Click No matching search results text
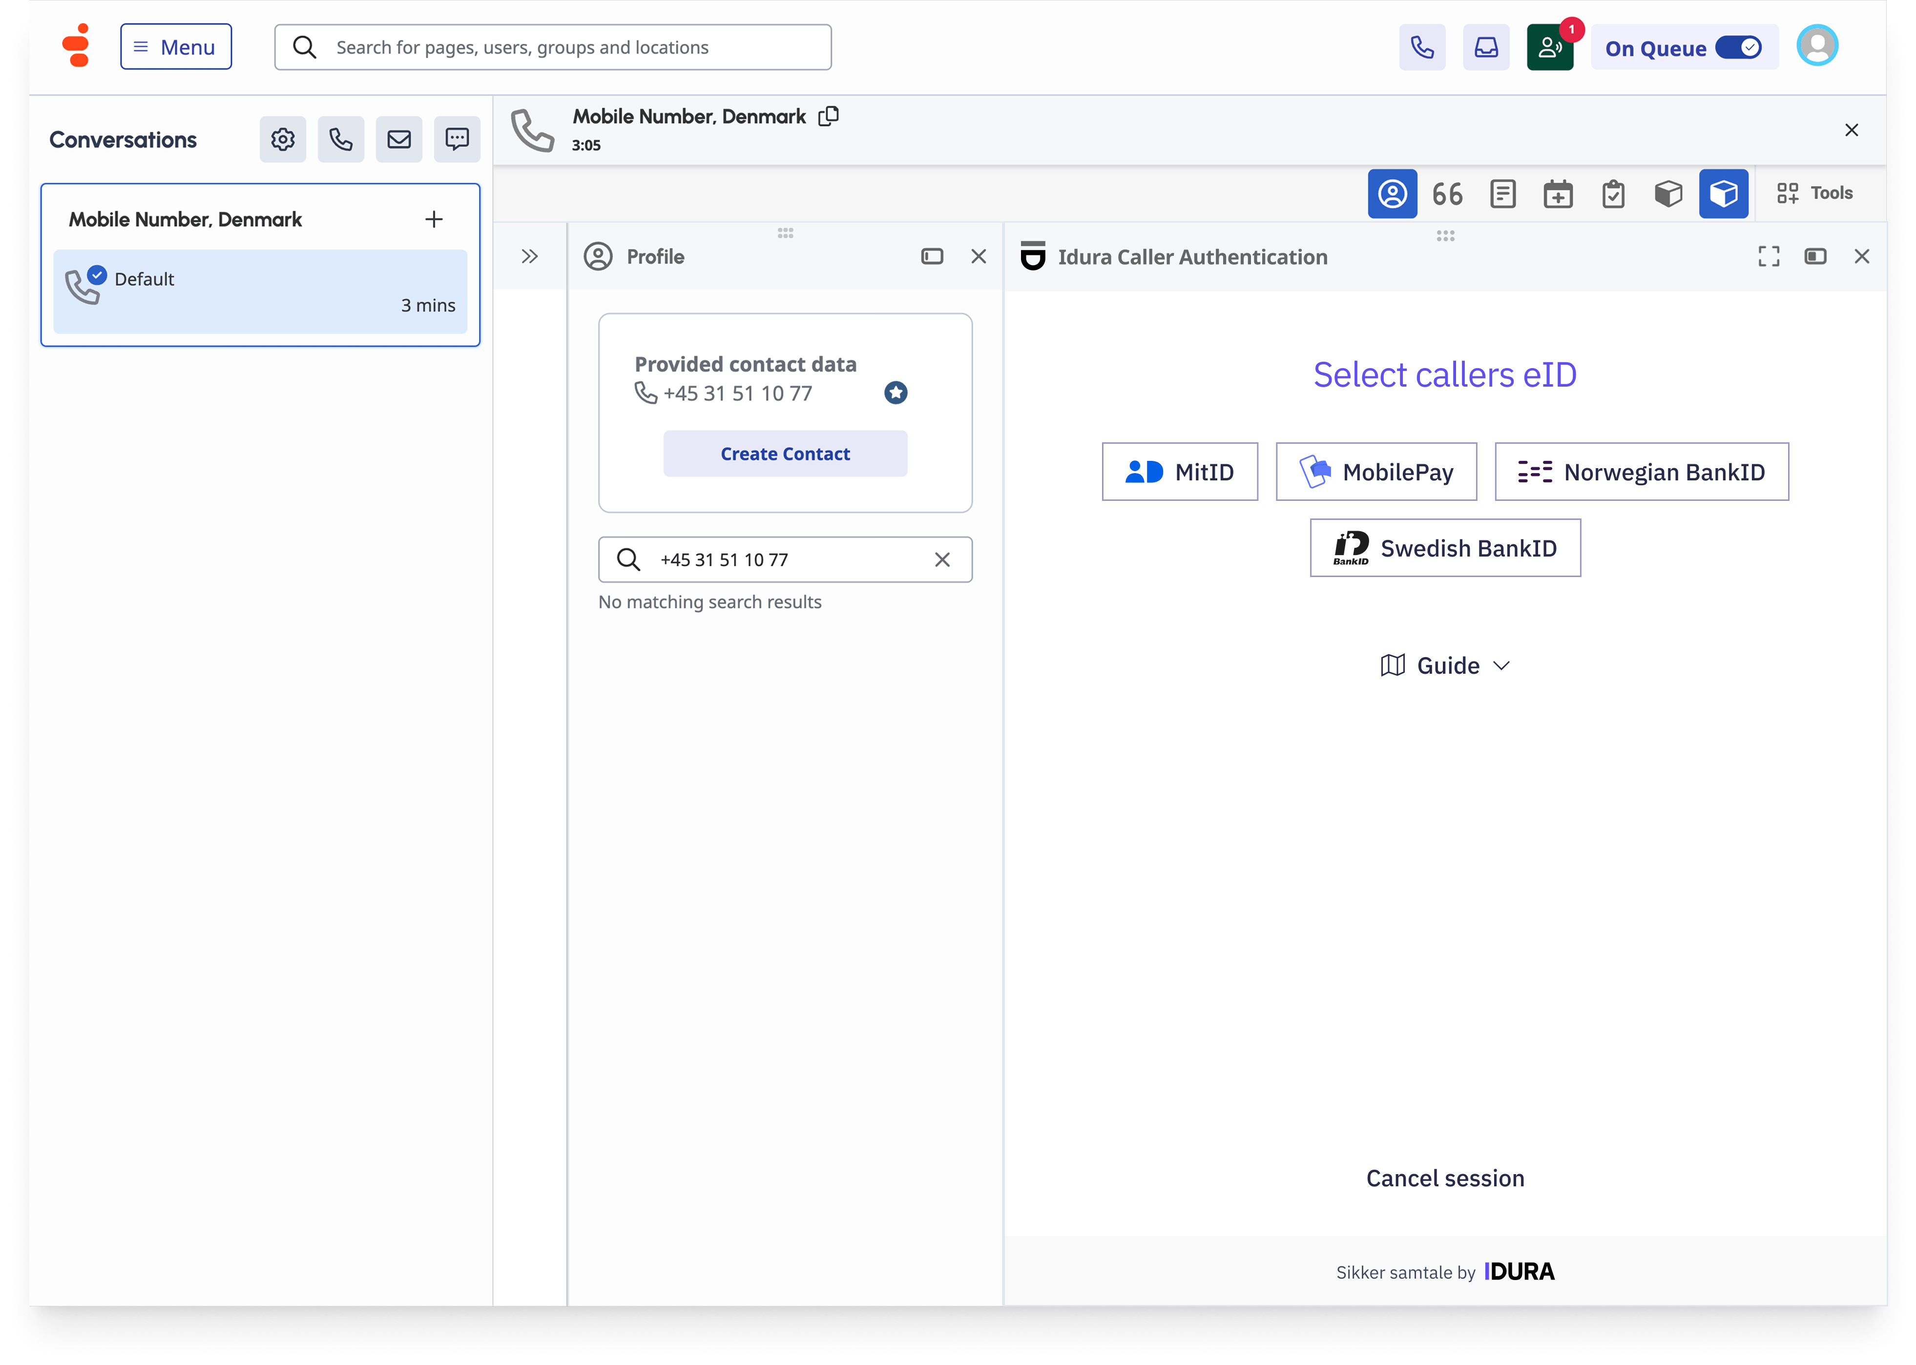The height and width of the screenshot is (1365, 1916). (x=709, y=602)
